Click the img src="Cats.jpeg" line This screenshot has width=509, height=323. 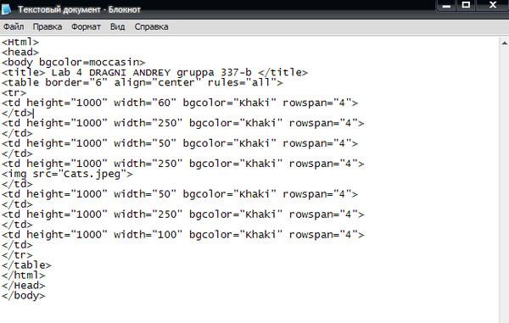tap(67, 174)
